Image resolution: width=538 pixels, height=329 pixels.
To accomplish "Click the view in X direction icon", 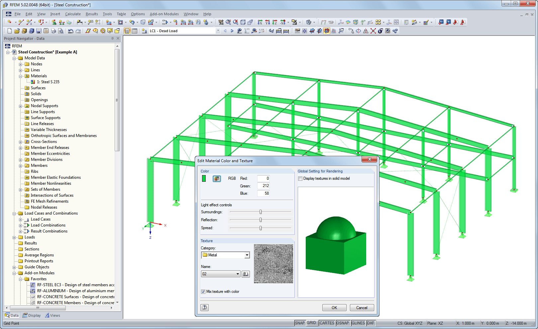I will point(260,22).
